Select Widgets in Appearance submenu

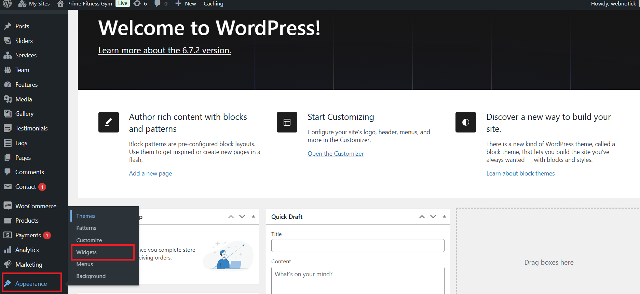[x=86, y=252]
